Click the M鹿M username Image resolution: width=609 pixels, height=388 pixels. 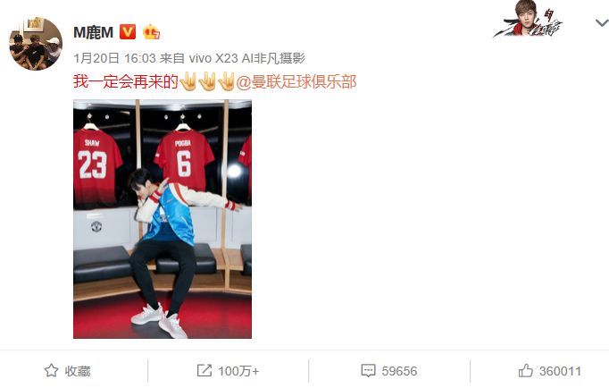[x=93, y=32]
